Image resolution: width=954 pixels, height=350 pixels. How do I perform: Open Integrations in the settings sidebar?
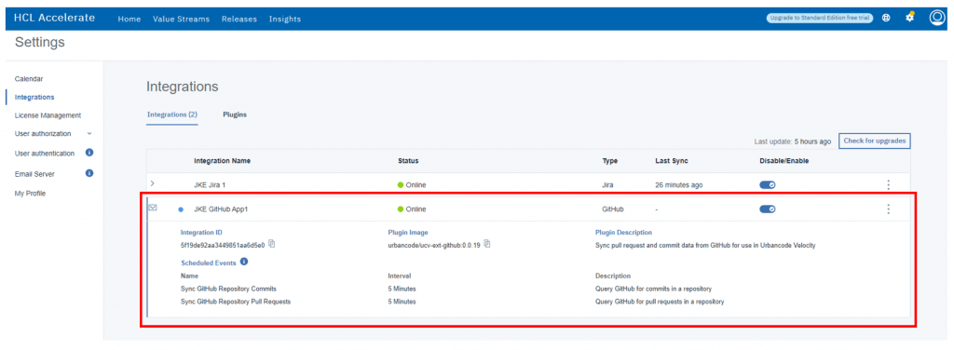pyautogui.click(x=34, y=97)
